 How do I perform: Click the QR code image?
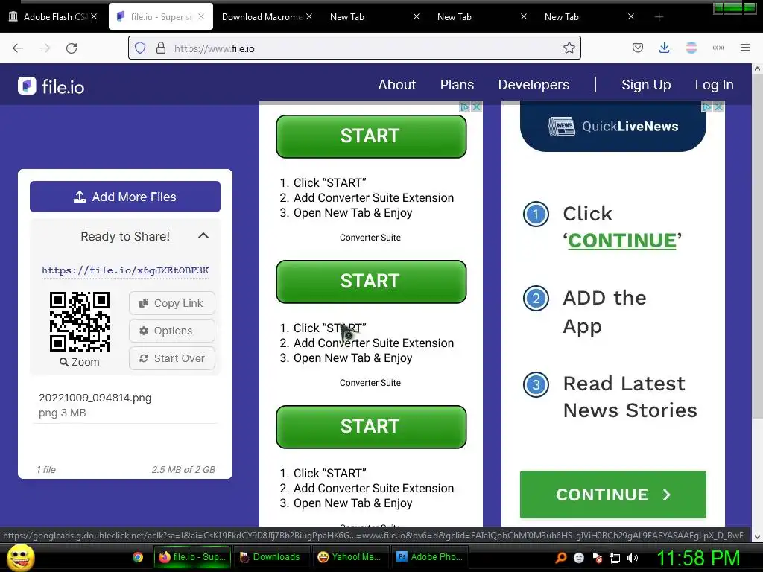80,322
